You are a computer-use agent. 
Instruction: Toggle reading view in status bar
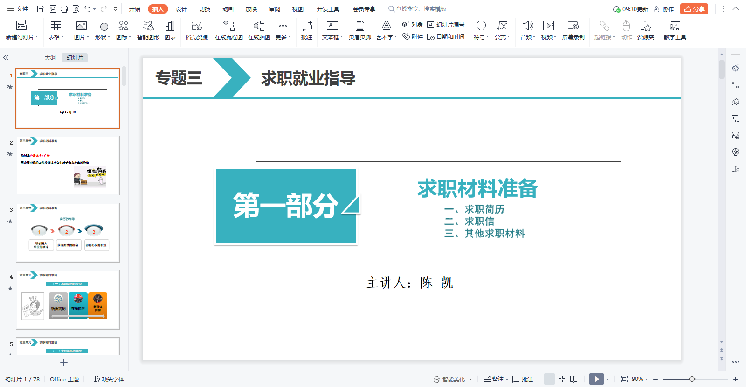[574, 379]
